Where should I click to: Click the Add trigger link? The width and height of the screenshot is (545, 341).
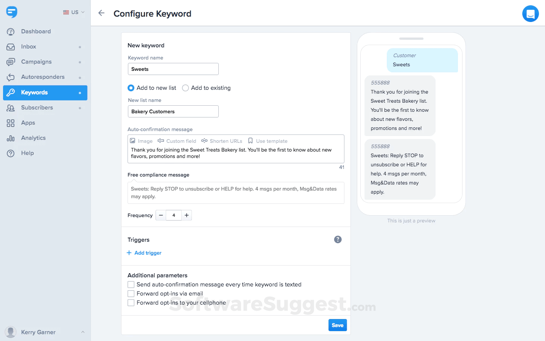[144, 253]
